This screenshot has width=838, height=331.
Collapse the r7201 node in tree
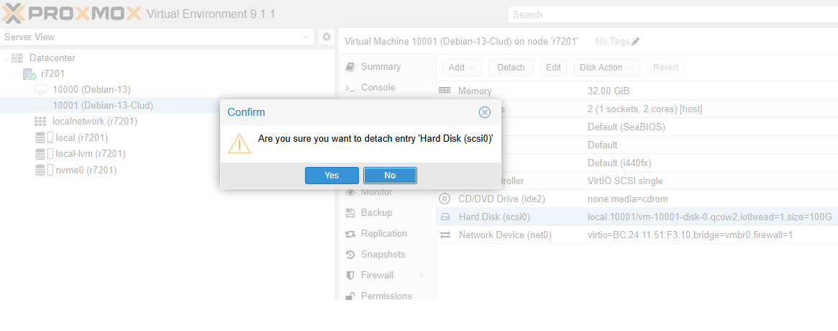(18, 74)
